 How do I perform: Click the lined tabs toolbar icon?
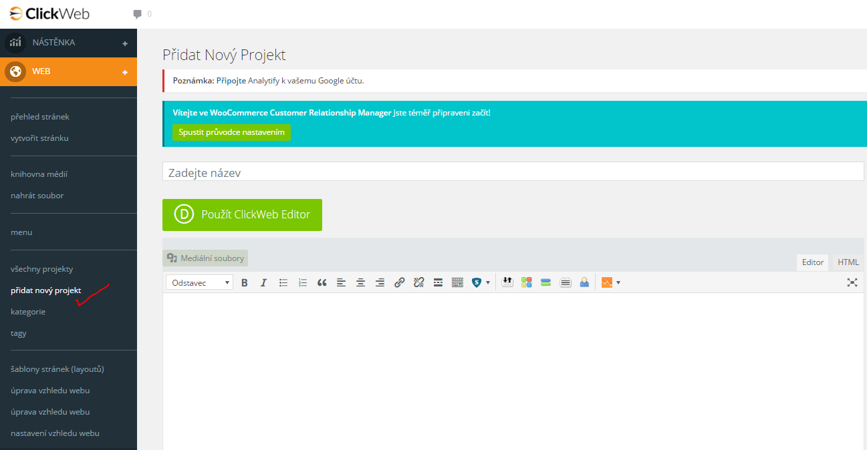565,282
